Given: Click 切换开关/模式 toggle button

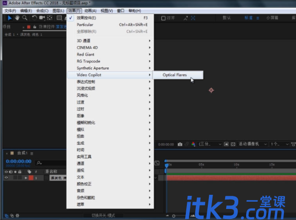Looking at the screenshot, I should [103, 215].
